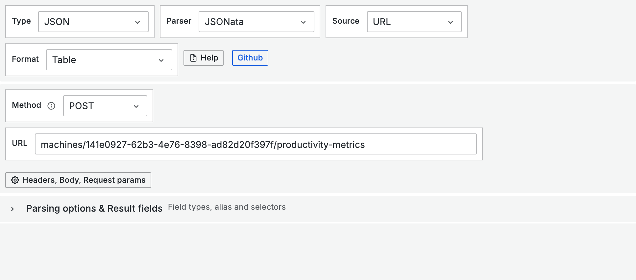636x280 pixels.
Task: Focus the productivity-metrics URL text field
Action: click(x=255, y=144)
